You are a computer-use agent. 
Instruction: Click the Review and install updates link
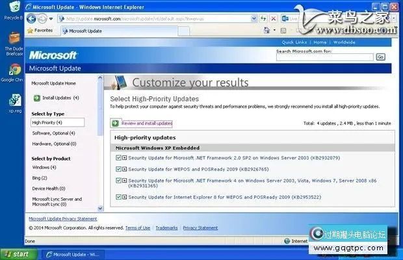[x=147, y=123]
